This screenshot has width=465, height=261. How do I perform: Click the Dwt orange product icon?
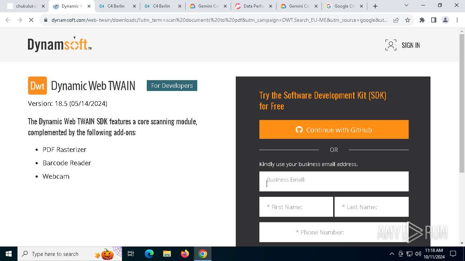(37, 86)
